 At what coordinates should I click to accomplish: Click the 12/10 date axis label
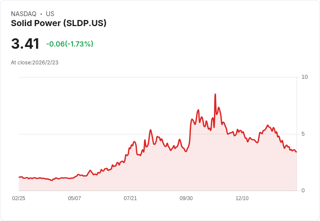[242, 198]
